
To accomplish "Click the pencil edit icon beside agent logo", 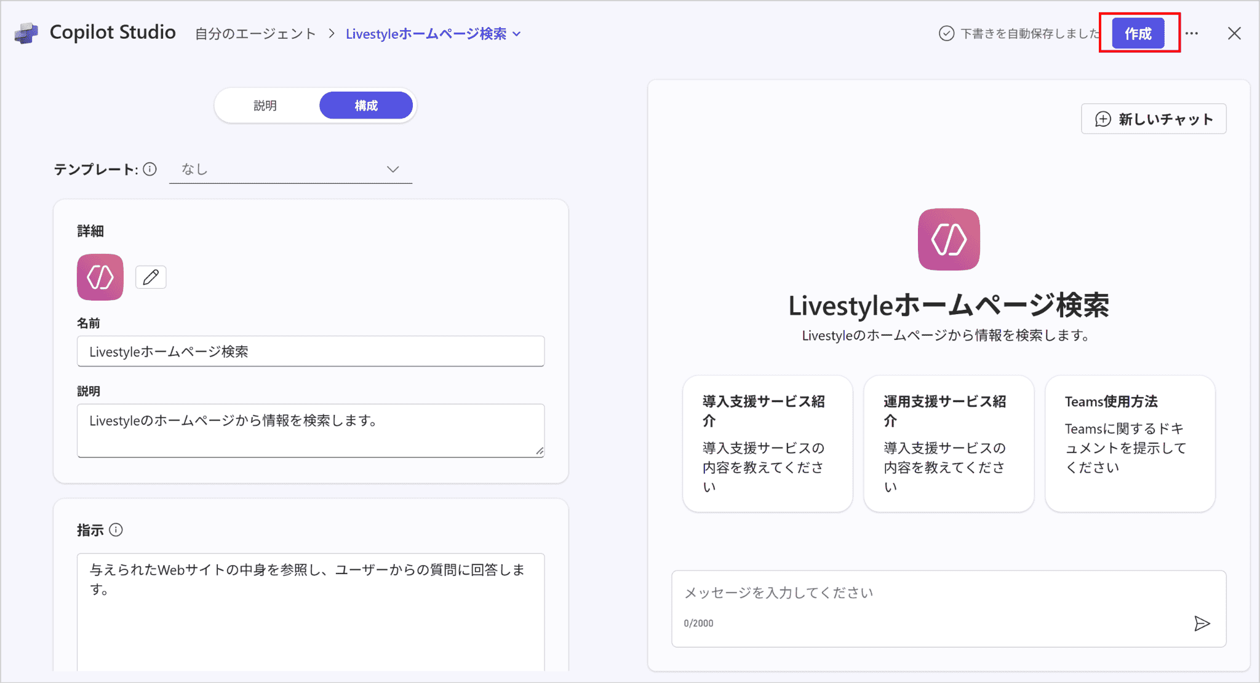I will [151, 277].
